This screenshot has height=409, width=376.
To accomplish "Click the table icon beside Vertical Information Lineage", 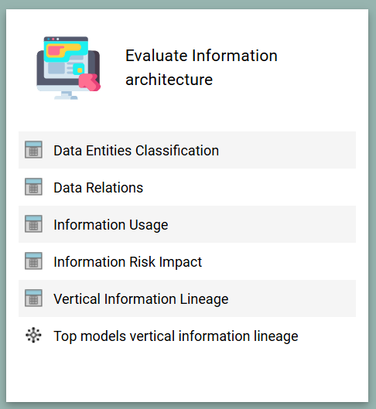I will click(x=33, y=298).
